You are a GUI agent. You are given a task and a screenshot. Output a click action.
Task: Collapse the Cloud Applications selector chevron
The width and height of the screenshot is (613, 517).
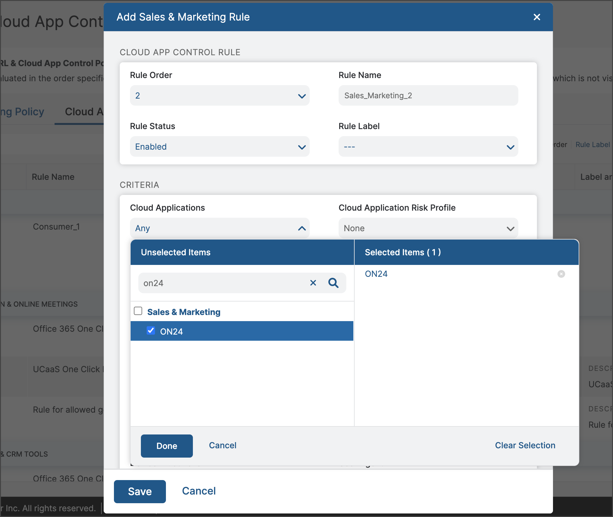(301, 228)
